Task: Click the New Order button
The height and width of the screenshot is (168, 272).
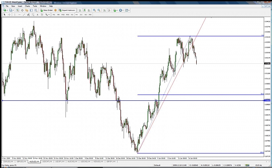Action: pyautogui.click(x=46, y=10)
